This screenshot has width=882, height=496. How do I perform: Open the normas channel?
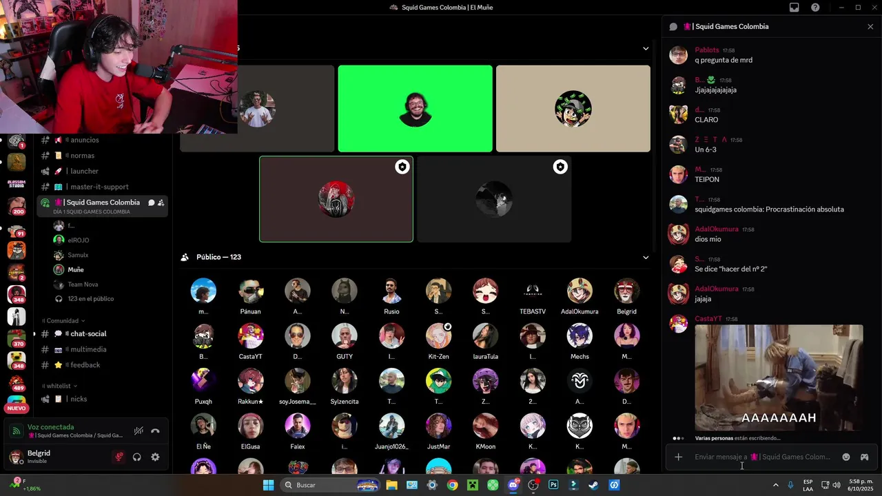click(x=102, y=156)
